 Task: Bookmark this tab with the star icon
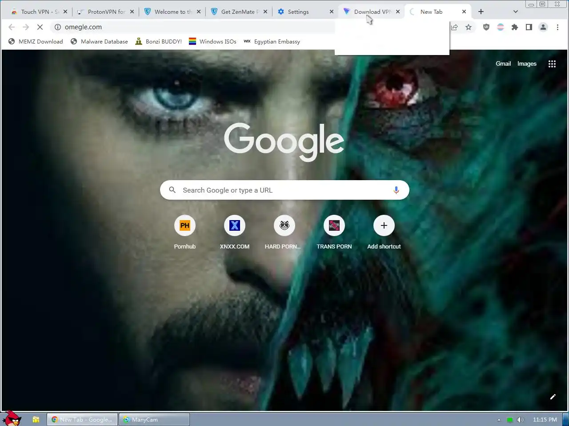[x=469, y=27]
